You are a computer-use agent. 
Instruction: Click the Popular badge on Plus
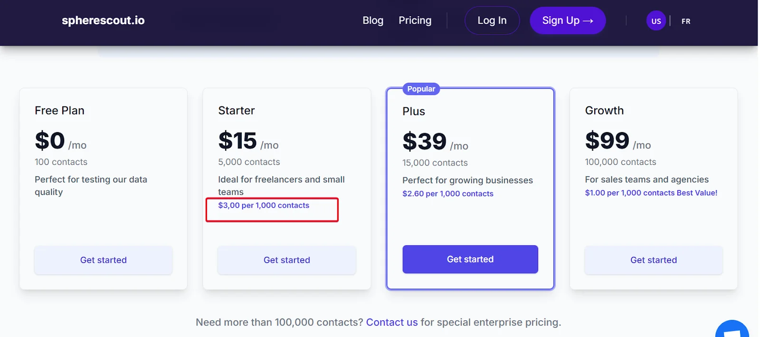click(x=421, y=89)
